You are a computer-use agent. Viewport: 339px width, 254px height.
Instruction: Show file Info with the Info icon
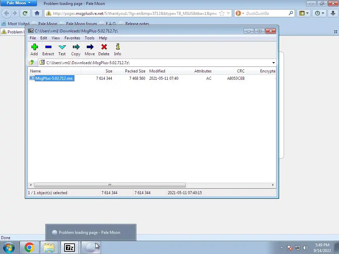click(x=118, y=50)
